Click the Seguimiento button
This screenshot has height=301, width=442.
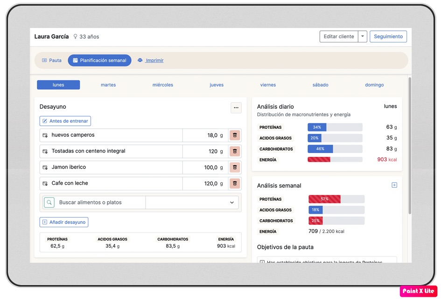click(388, 36)
